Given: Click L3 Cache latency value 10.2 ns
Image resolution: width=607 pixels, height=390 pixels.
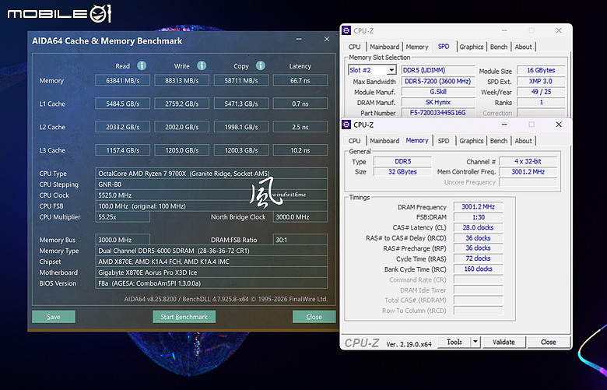Looking at the screenshot, I should click(300, 150).
